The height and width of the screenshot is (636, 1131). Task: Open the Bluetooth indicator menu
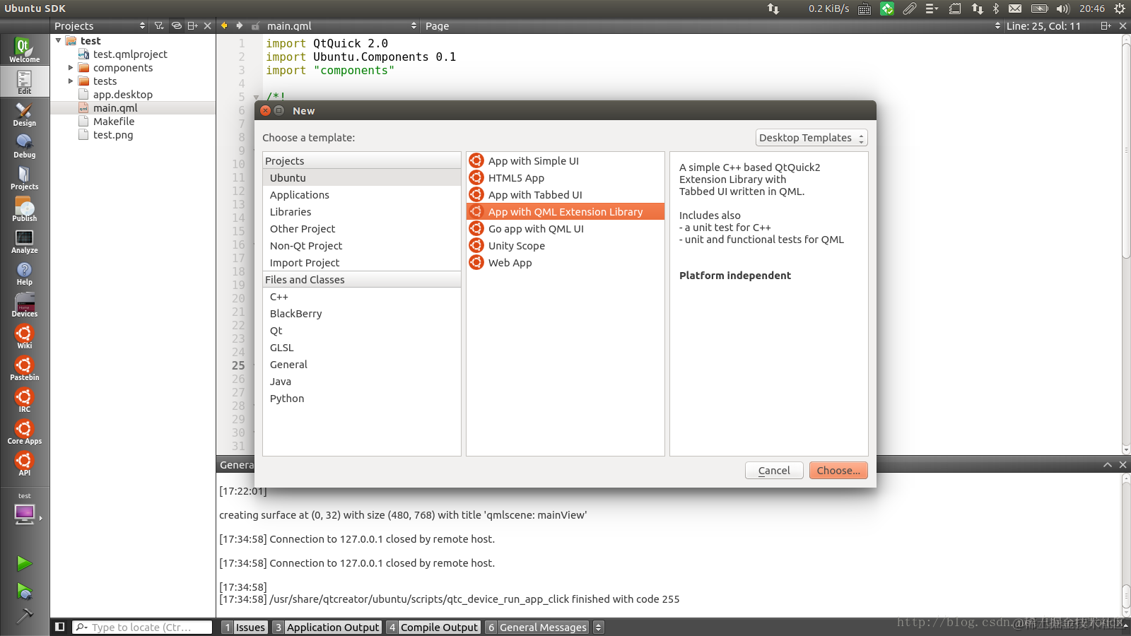tap(996, 8)
